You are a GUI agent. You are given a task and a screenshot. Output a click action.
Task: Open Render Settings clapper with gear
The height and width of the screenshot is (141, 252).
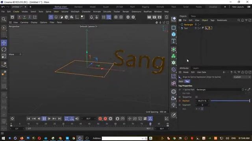(x=159, y=17)
